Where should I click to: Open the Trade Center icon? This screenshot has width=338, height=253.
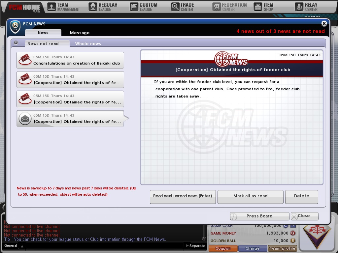point(175,6)
